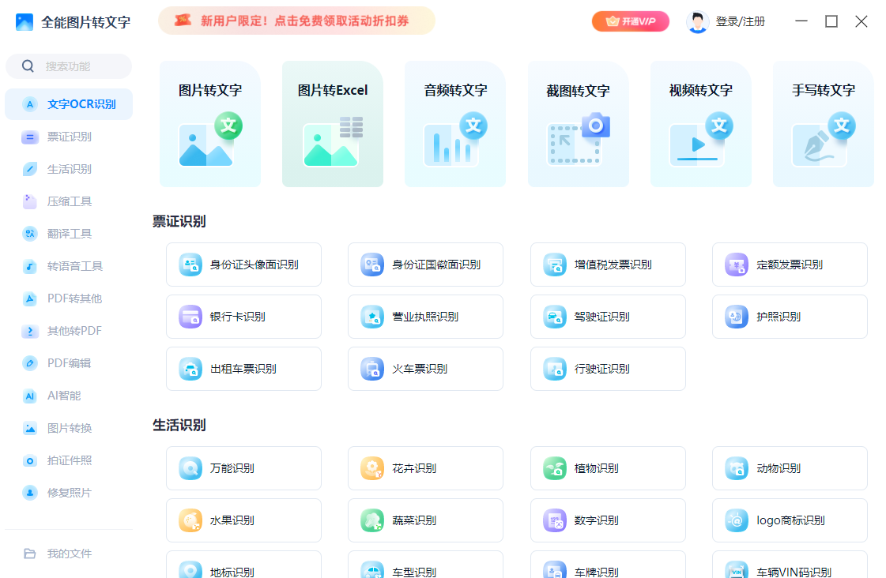Open 其他转PDF in the sidebar

pyautogui.click(x=69, y=331)
